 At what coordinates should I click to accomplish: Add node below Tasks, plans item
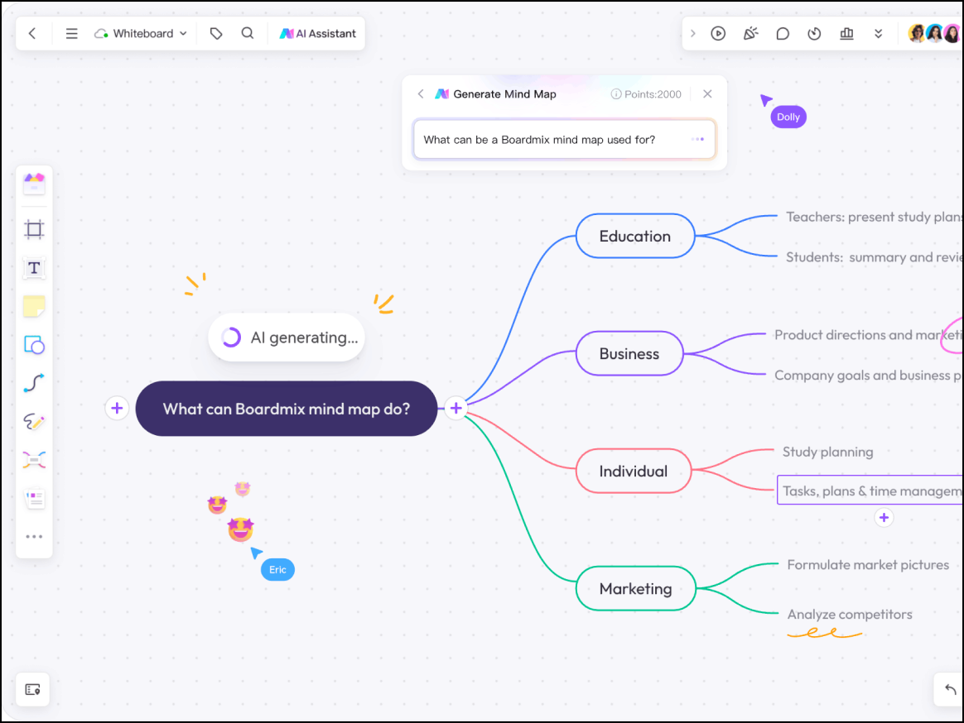click(884, 518)
